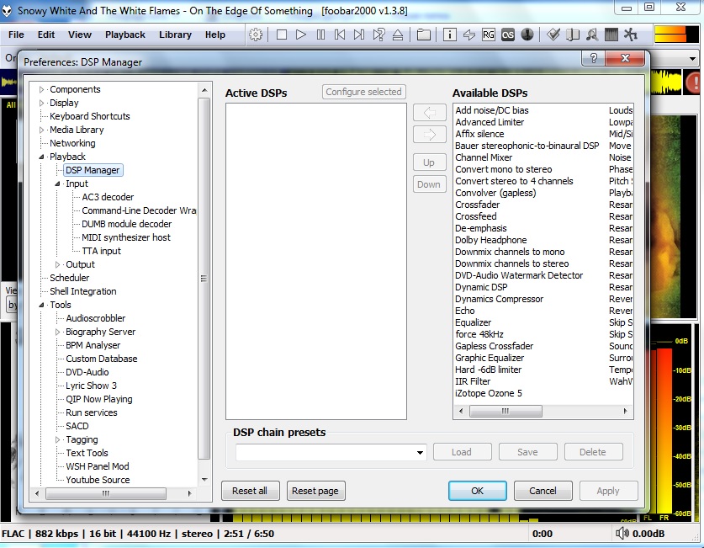Pause playback with the toolbar button
Image resolution: width=704 pixels, height=548 pixels.
point(320,35)
